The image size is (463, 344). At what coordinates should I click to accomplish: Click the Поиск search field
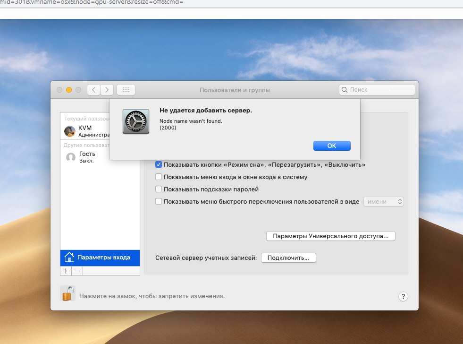click(x=377, y=90)
